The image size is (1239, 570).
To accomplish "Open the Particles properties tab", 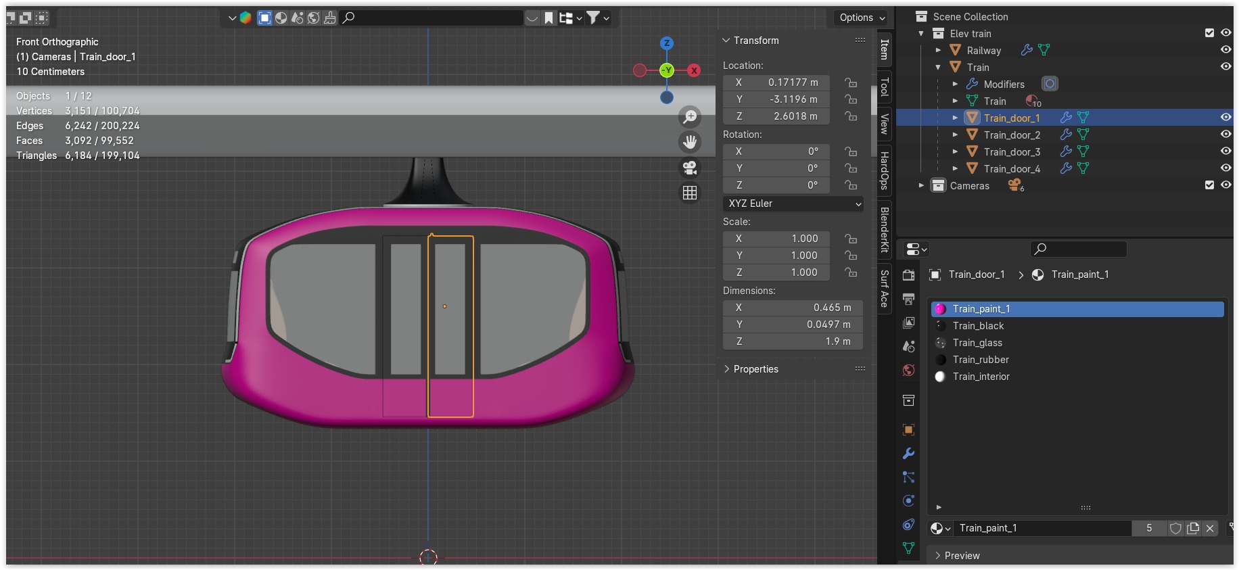I will coord(909,477).
